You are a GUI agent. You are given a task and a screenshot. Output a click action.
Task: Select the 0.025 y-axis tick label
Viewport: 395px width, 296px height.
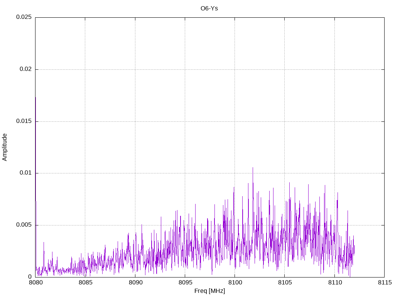coord(24,17)
